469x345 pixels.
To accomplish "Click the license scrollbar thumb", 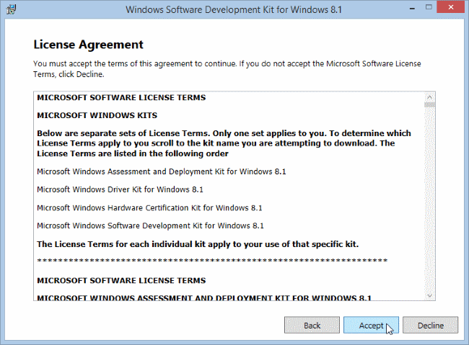I will click(x=429, y=105).
